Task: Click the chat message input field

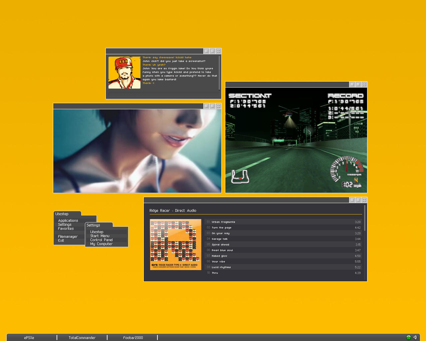Action: pos(164,95)
